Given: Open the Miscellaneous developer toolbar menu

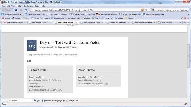Looking at the screenshot, I should coord(73,18).
